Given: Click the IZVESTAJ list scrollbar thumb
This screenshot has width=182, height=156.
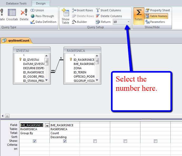Looking at the screenshot, I should point(47,62).
